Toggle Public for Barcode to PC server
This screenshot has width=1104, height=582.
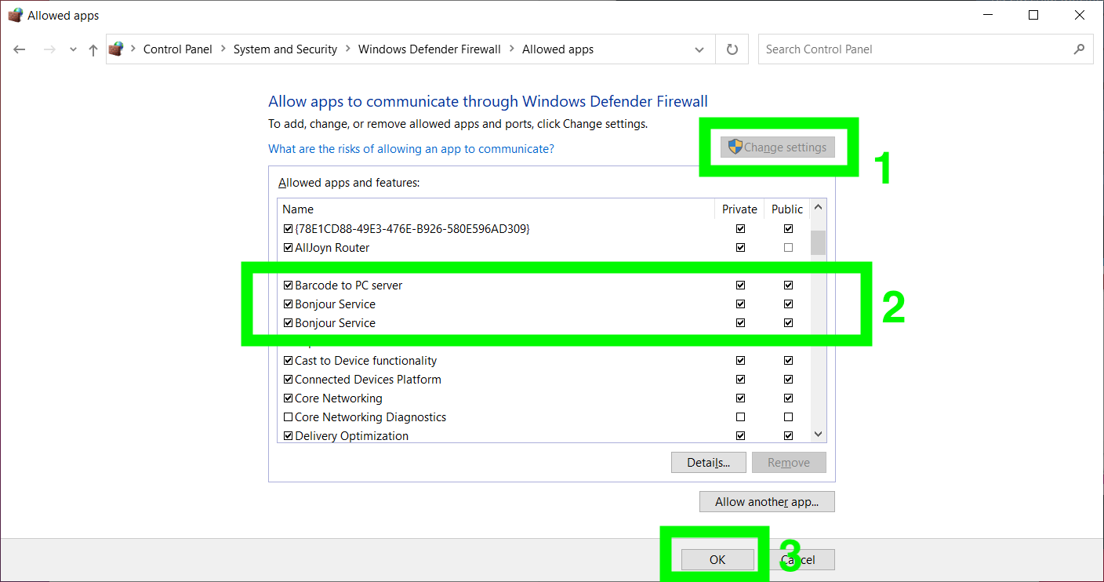pyautogui.click(x=788, y=286)
